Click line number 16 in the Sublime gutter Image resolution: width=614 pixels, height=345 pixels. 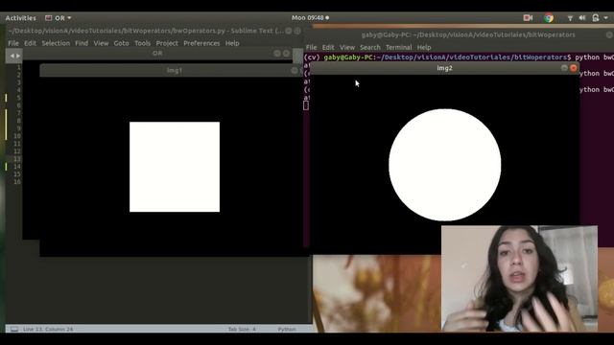(x=17, y=182)
